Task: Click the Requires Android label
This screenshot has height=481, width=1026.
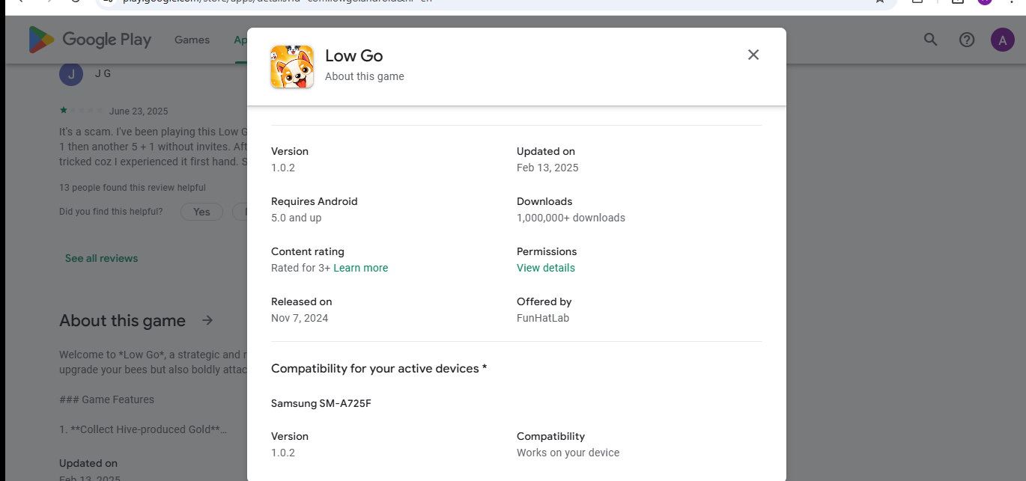Action: point(315,201)
